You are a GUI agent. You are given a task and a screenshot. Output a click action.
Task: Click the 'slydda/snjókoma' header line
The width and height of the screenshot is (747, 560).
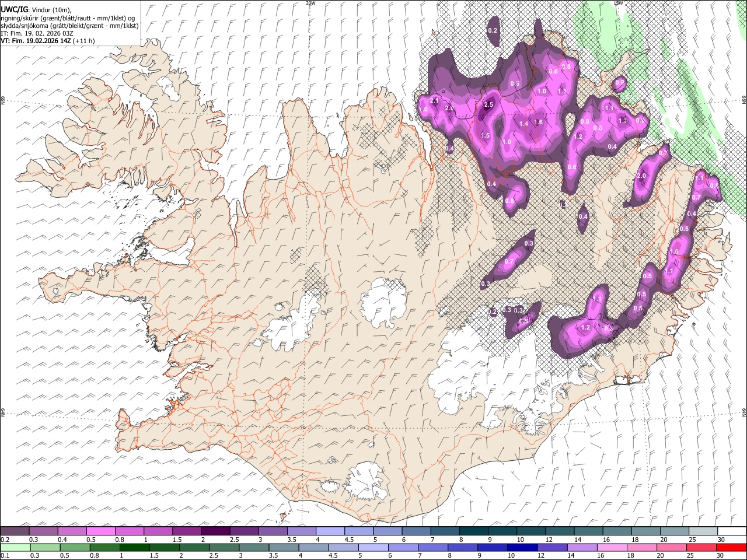click(x=69, y=26)
